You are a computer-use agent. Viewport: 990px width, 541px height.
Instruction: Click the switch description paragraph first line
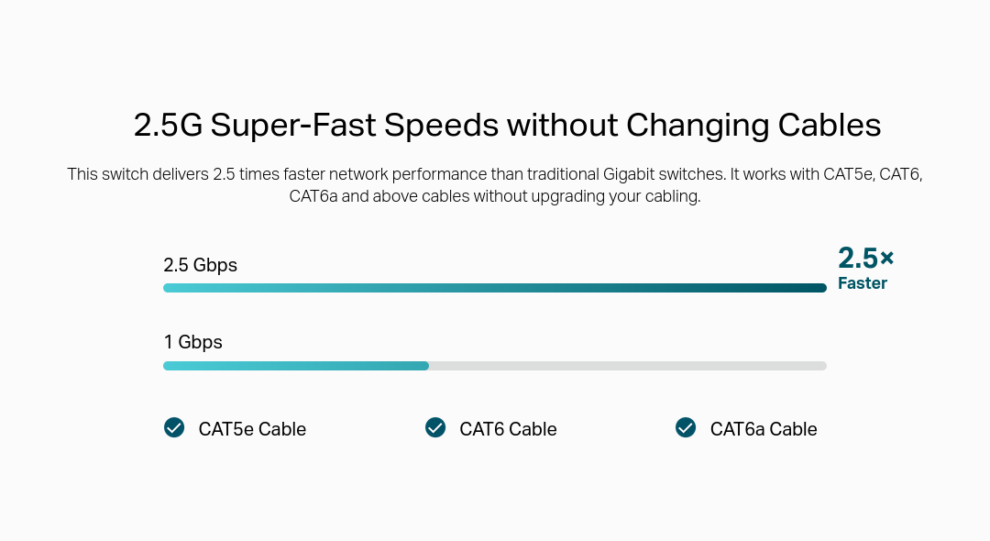tap(495, 174)
